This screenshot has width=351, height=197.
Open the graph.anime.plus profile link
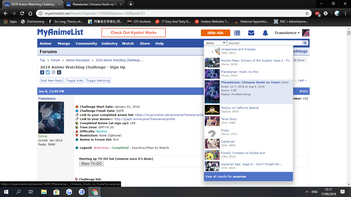click(x=145, y=119)
